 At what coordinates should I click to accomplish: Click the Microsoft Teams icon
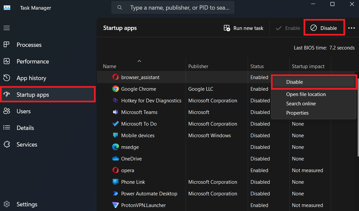coord(115,112)
